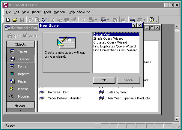182x130 pixels.
Task: Click the Groups bar header
Action: pos(21,105)
